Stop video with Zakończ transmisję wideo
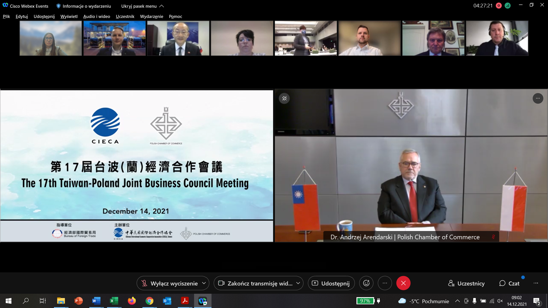This screenshot has width=548, height=308. pos(255,283)
